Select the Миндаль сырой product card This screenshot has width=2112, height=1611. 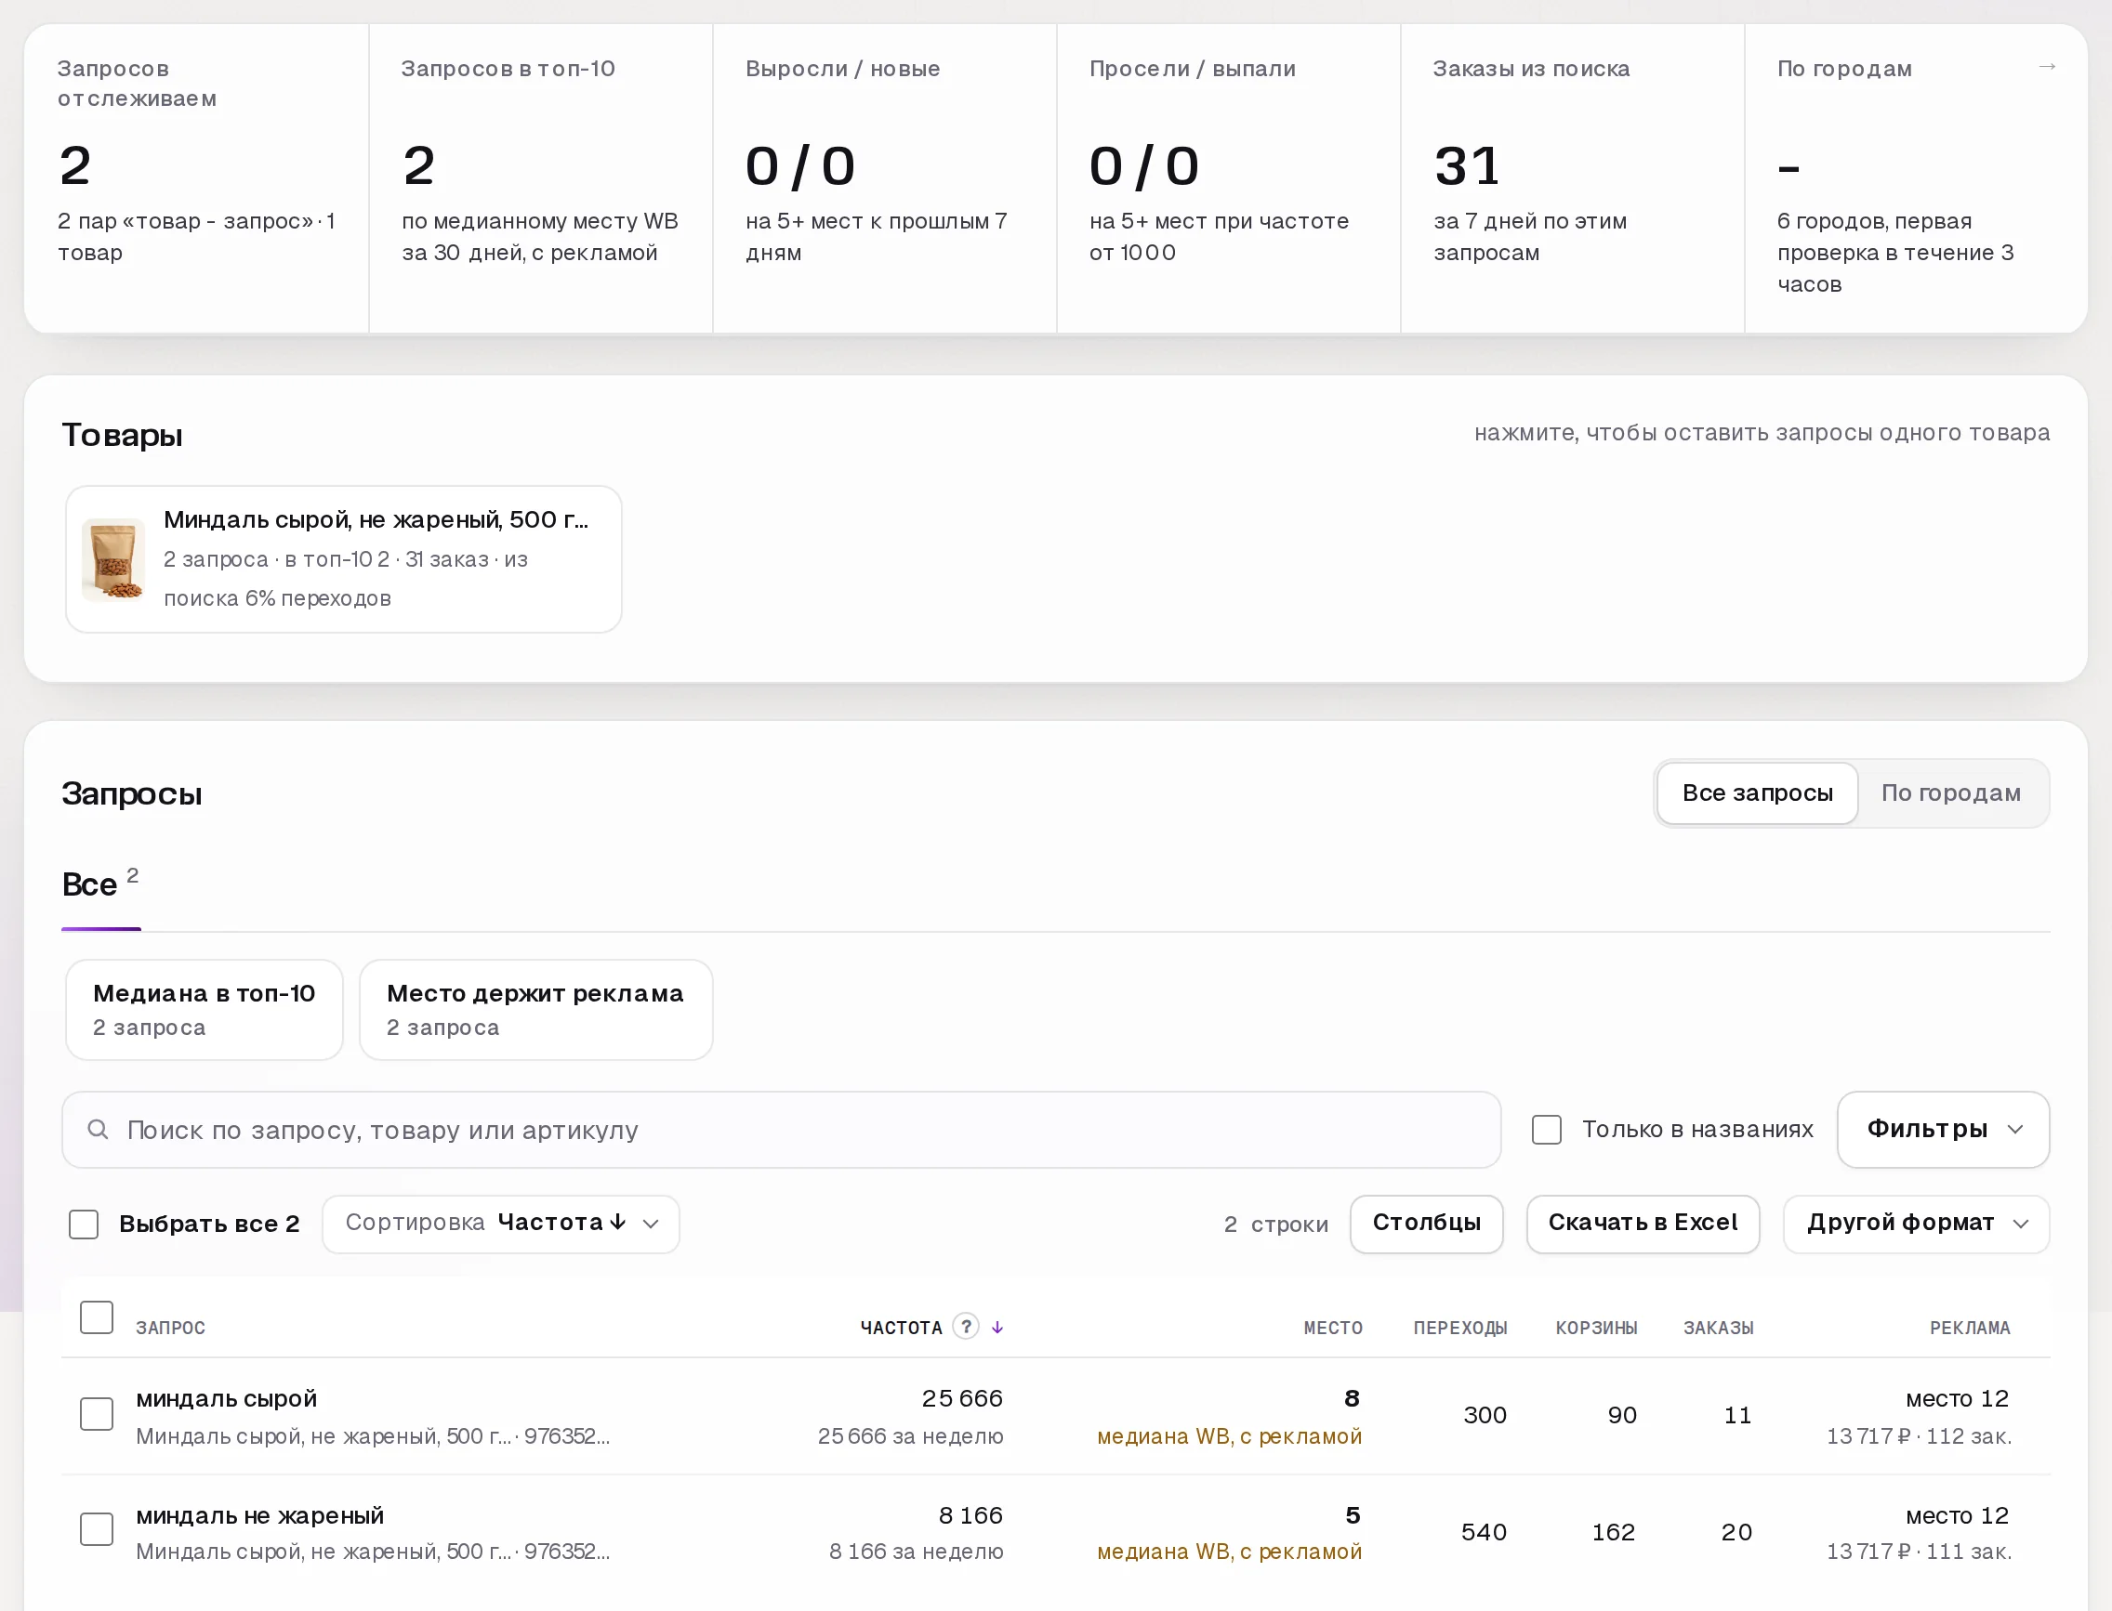tap(344, 559)
